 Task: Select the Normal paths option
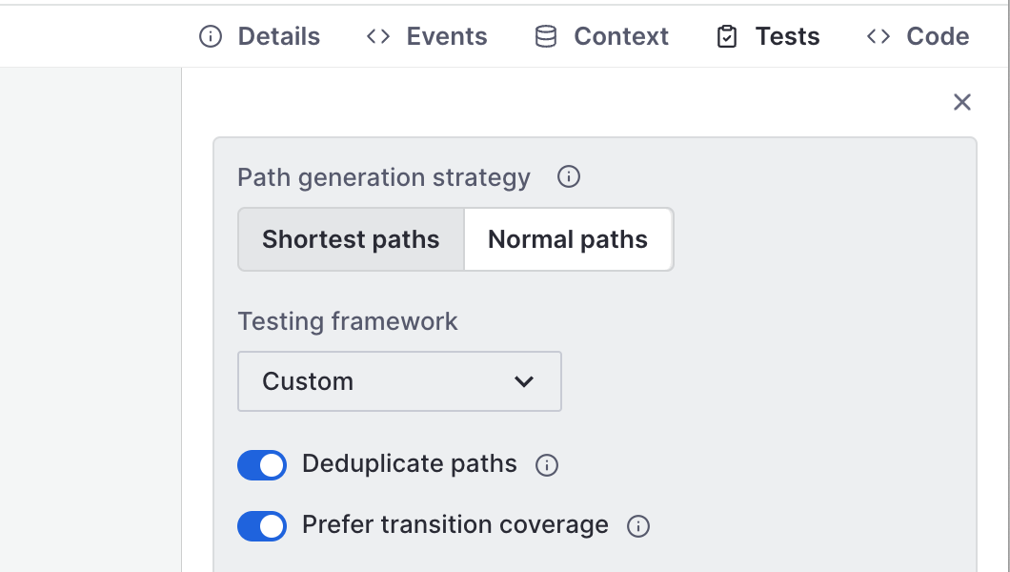coord(567,239)
